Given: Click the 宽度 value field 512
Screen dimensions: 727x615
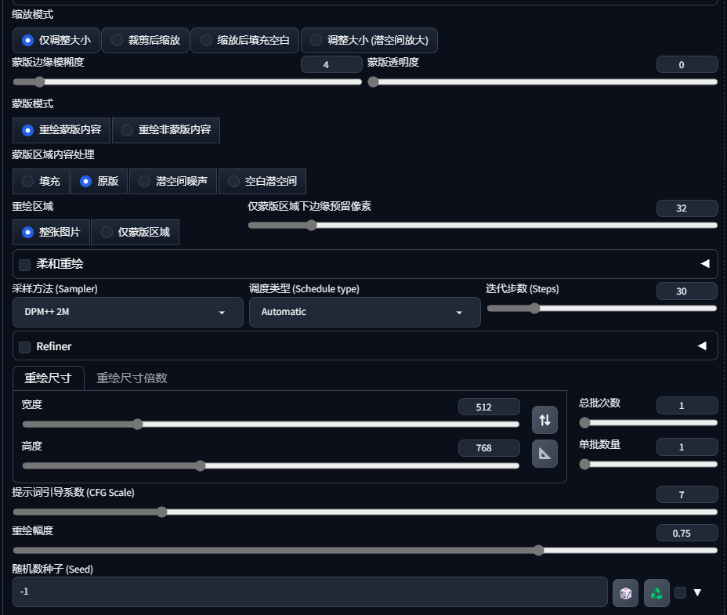Looking at the screenshot, I should pyautogui.click(x=489, y=407).
